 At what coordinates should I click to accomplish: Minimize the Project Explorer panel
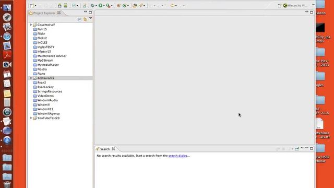[x=86, y=12]
